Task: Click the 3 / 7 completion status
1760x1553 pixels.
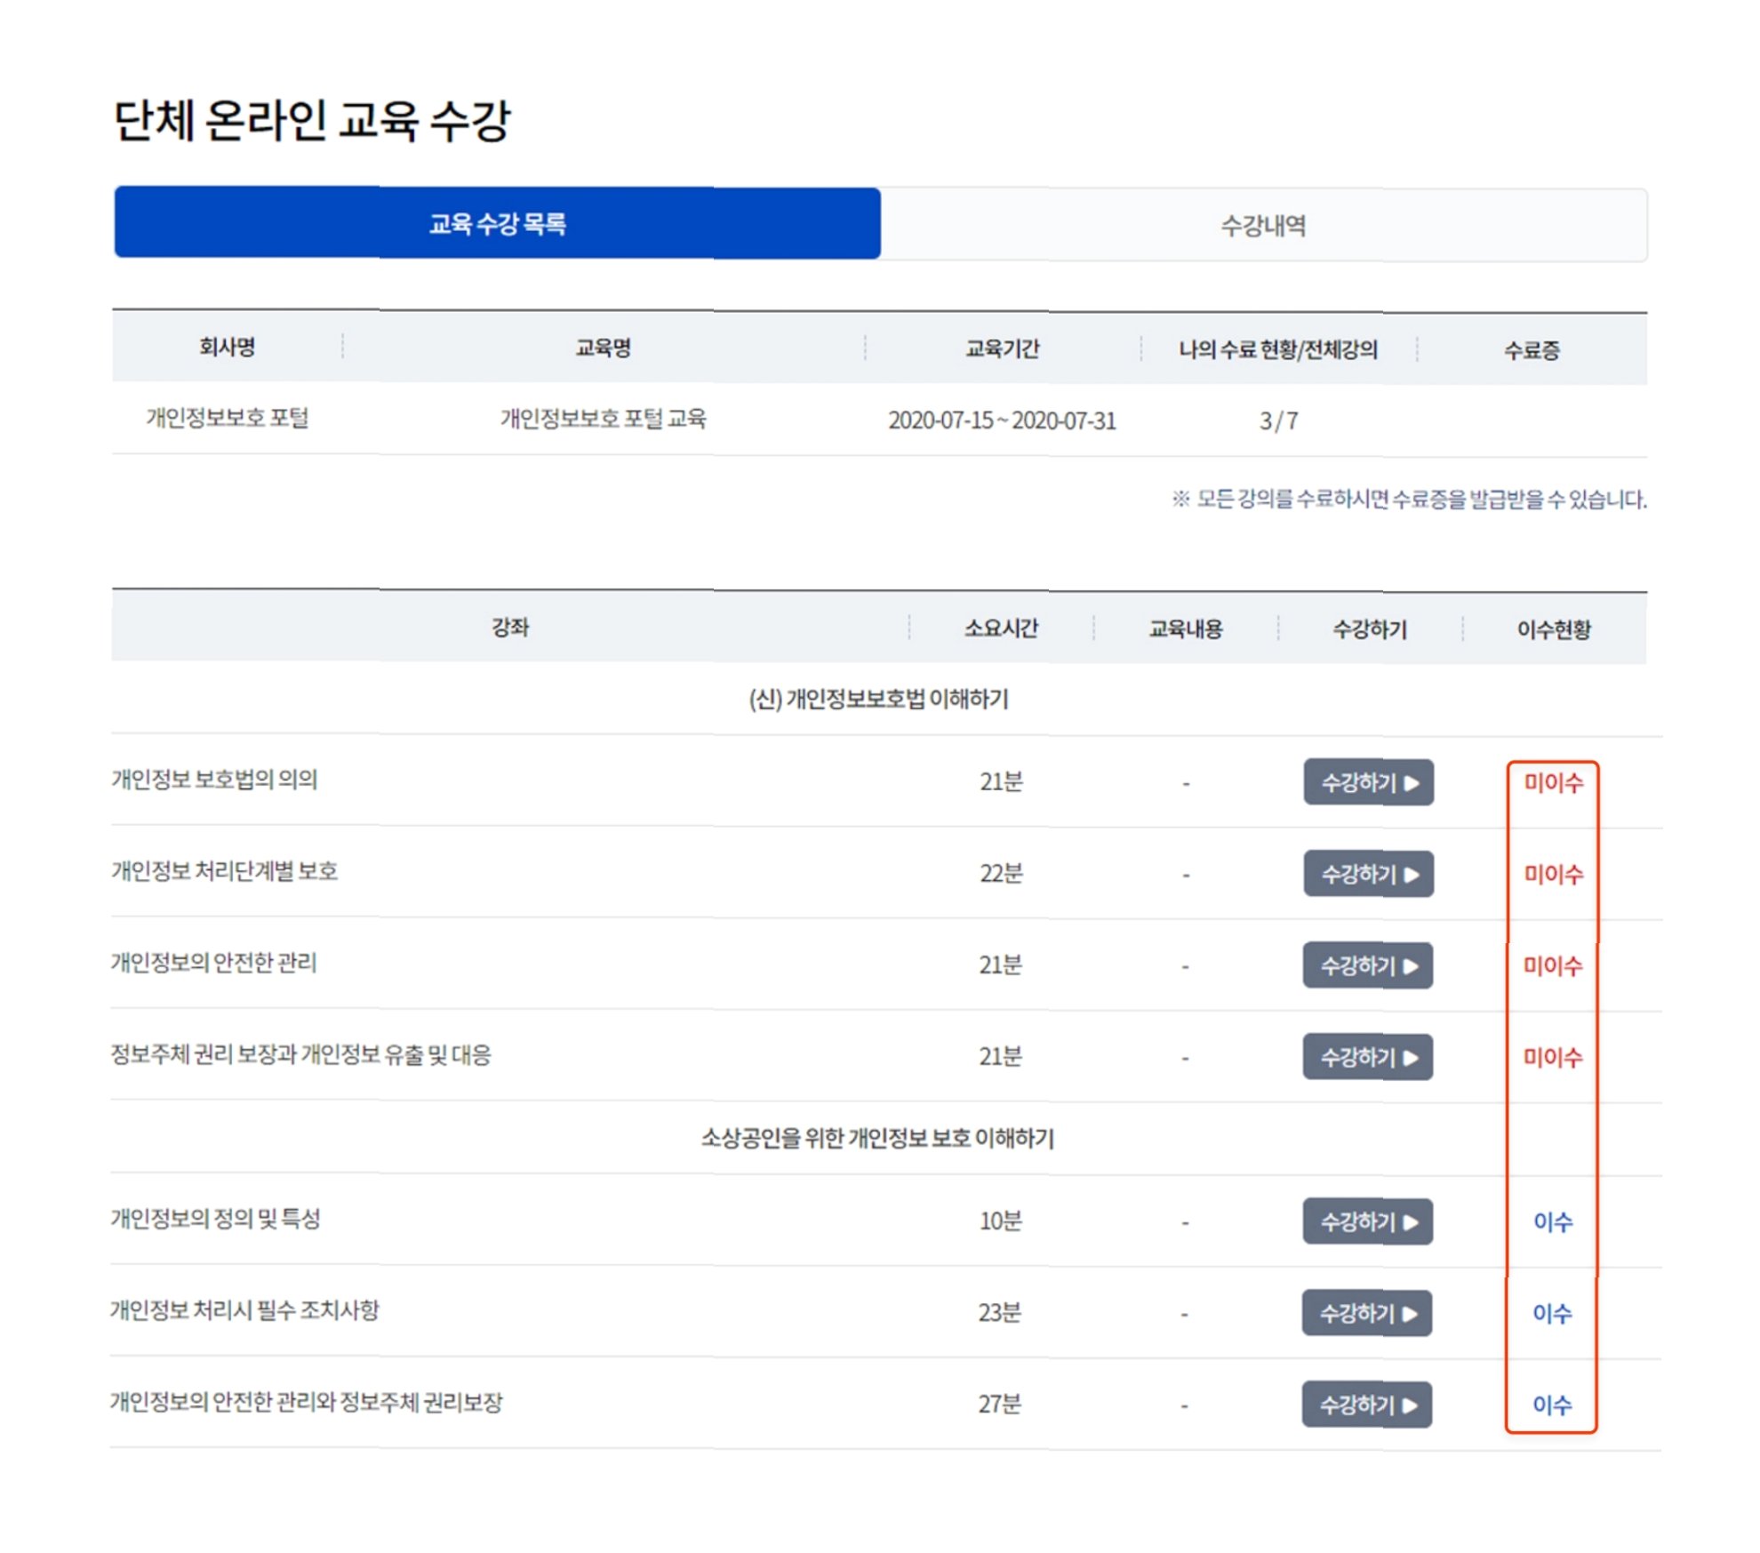Action: (1277, 420)
